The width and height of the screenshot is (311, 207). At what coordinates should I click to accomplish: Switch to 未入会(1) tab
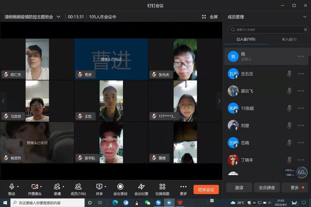pyautogui.click(x=289, y=39)
